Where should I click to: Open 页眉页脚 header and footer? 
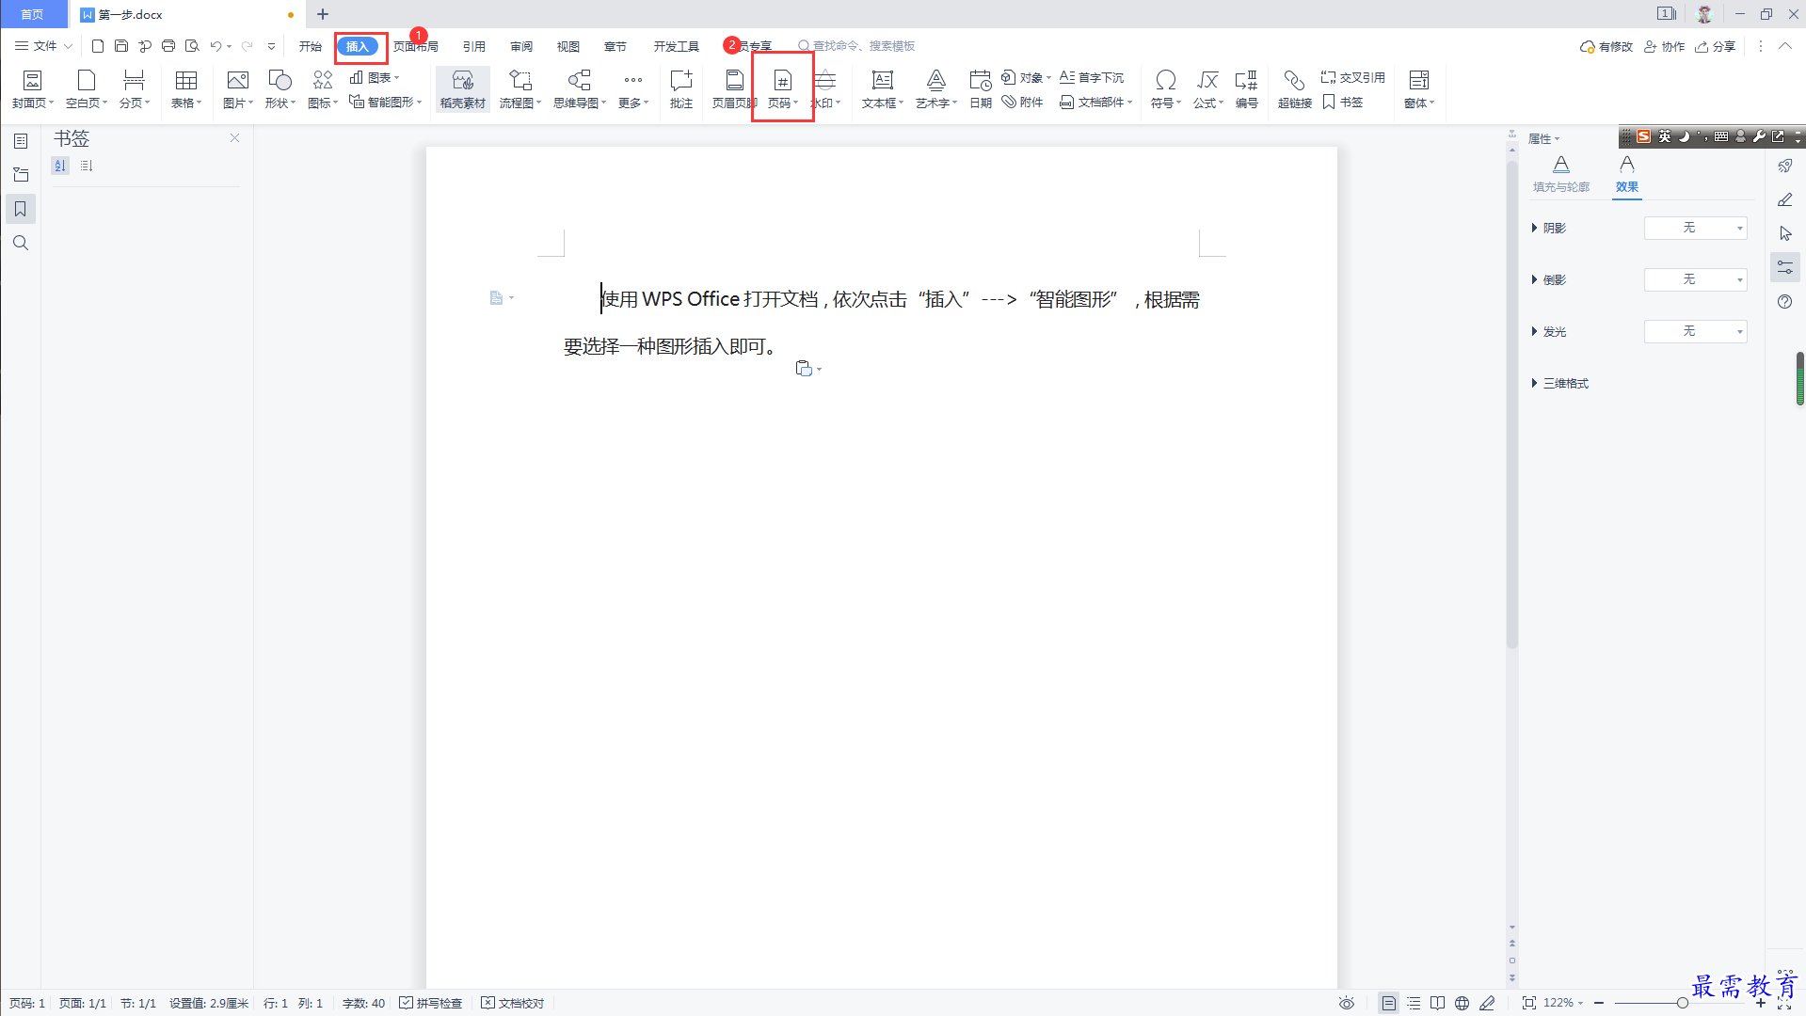pyautogui.click(x=734, y=89)
